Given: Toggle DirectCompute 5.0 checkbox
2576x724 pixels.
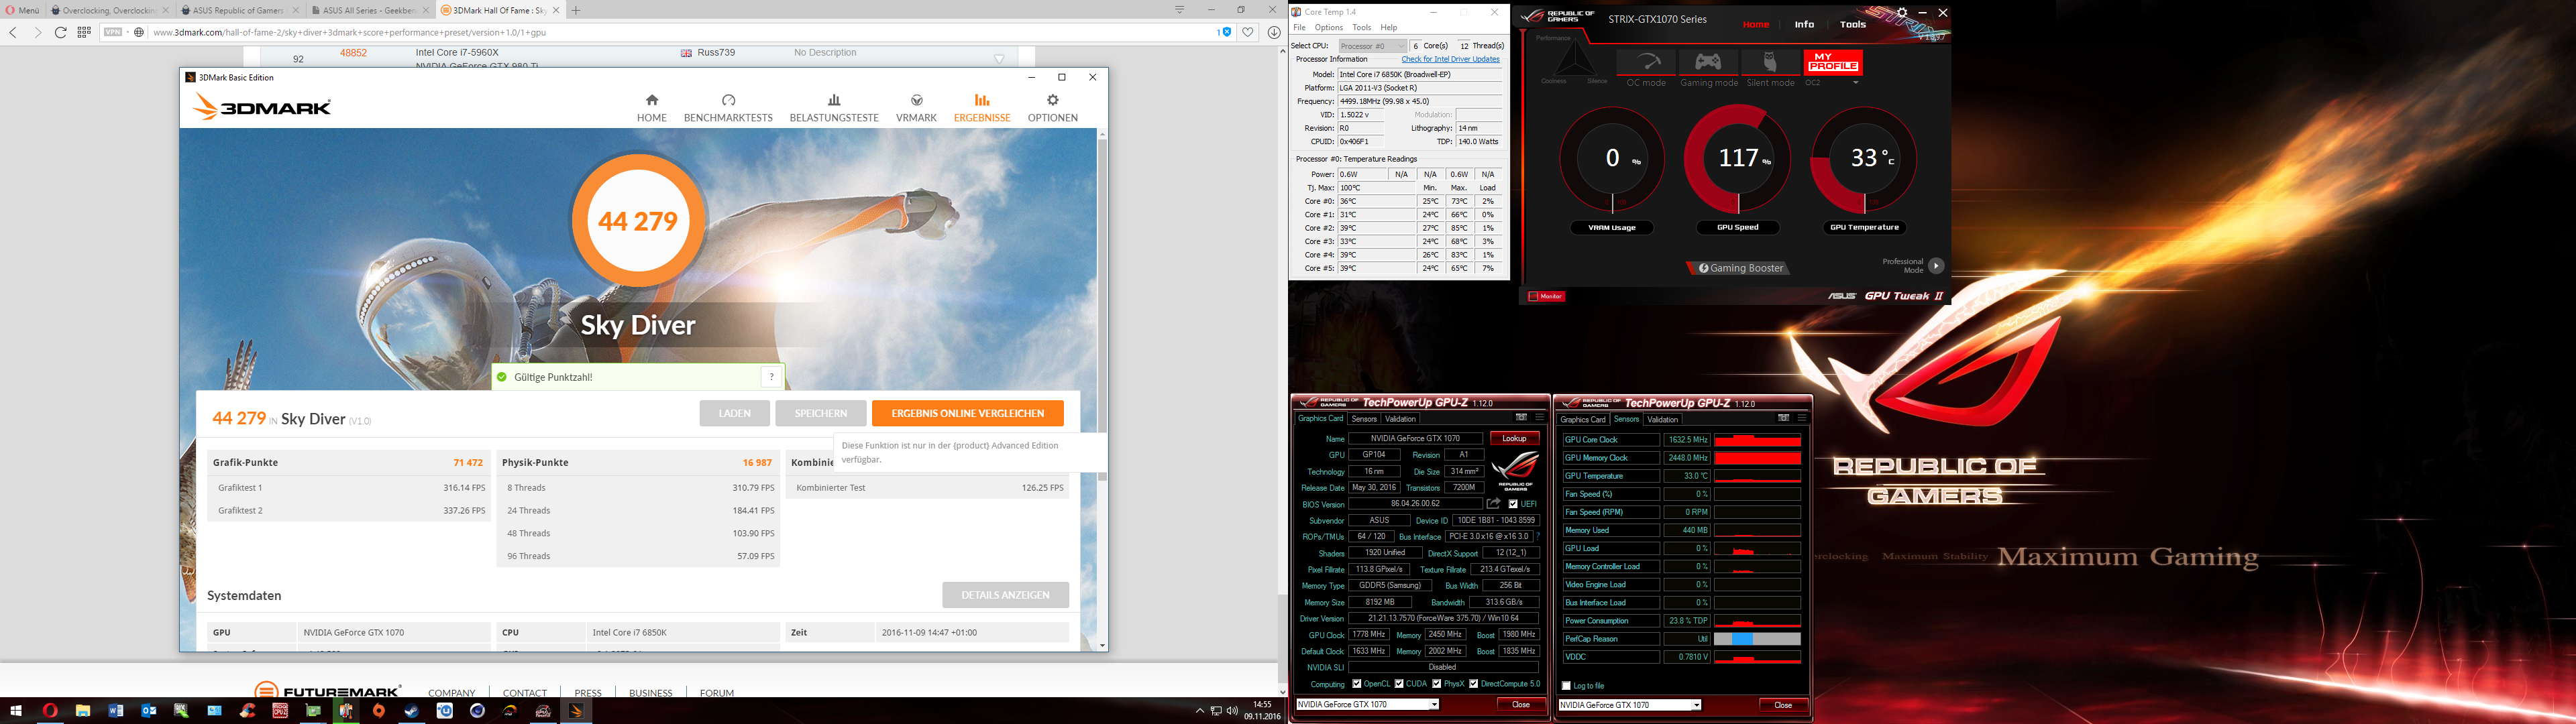Looking at the screenshot, I should pyautogui.click(x=1473, y=684).
